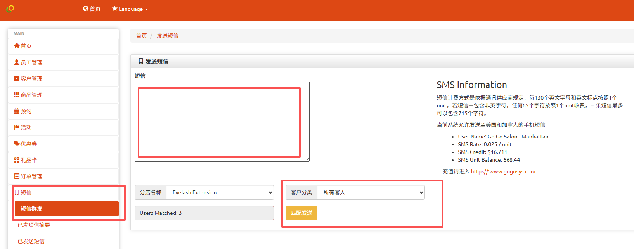Open the 客户分类 所有客人 dropdown
This screenshot has height=249, width=634.
tap(371, 192)
